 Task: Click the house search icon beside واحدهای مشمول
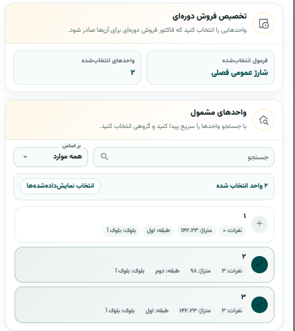pyautogui.click(x=263, y=120)
